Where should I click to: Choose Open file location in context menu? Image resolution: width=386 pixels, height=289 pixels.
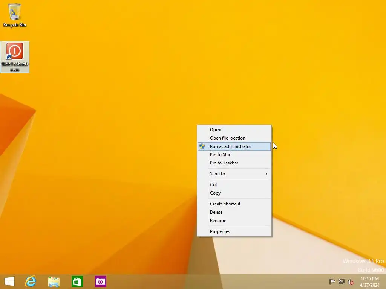click(x=234, y=138)
